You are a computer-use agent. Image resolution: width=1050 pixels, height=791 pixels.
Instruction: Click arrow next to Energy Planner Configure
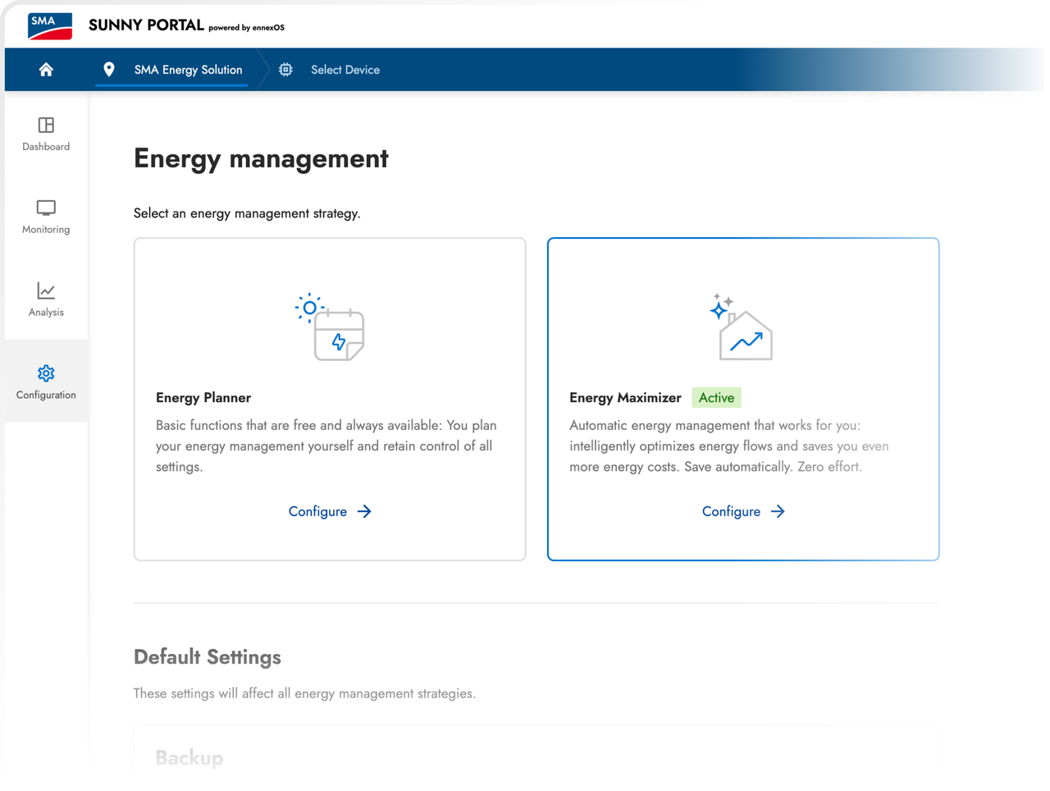click(x=364, y=511)
